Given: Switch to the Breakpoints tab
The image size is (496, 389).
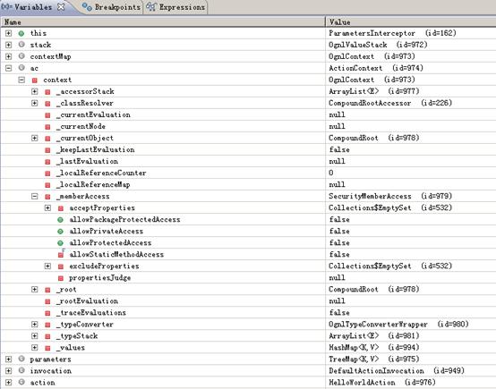Looking at the screenshot, I should click(111, 7).
